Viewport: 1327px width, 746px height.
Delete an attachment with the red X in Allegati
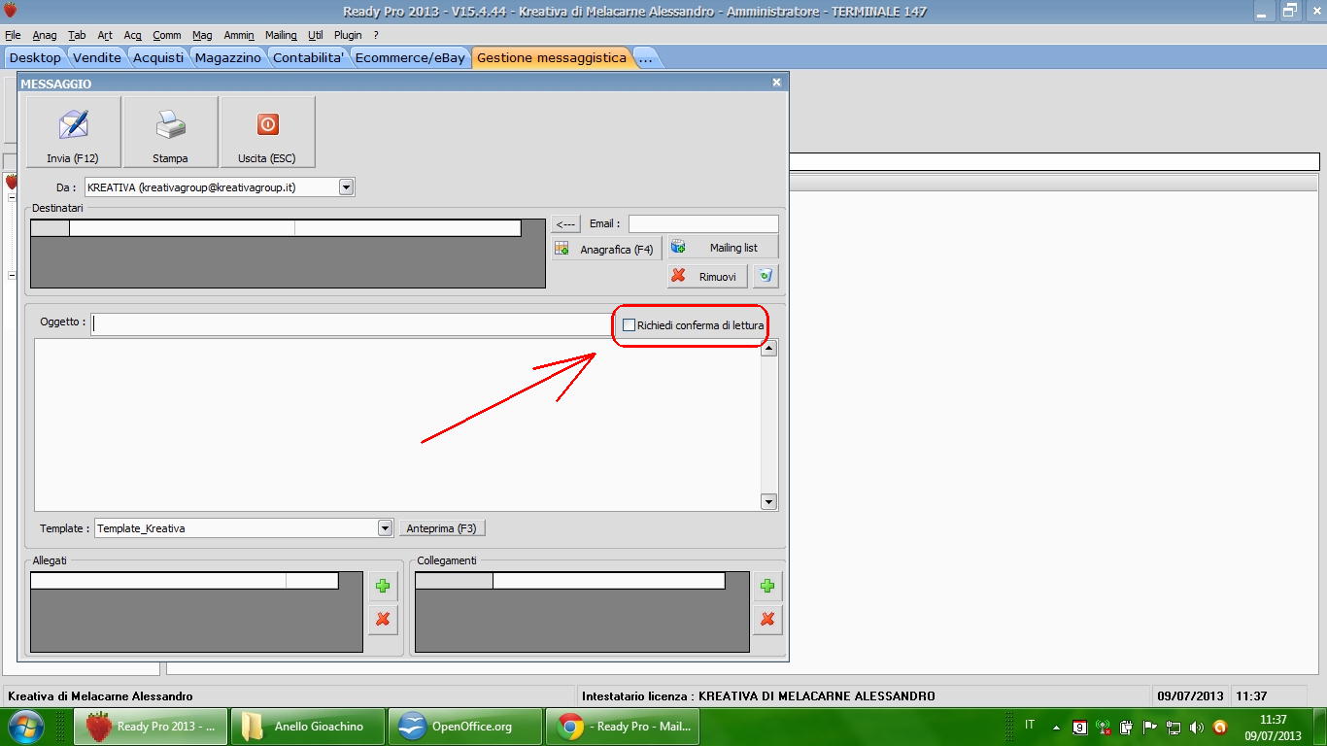[383, 619]
